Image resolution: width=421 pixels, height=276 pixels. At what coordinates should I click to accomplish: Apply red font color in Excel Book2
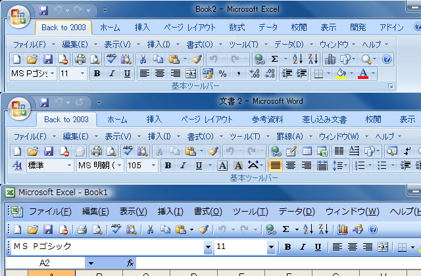pyautogui.click(x=363, y=74)
